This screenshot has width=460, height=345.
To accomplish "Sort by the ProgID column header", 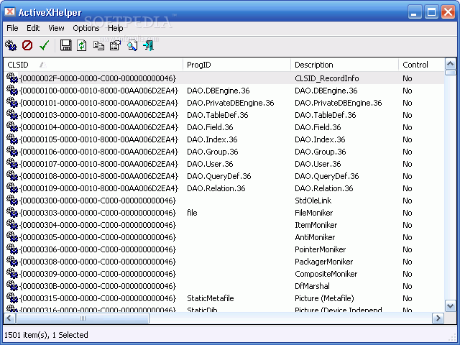I will [236, 65].
